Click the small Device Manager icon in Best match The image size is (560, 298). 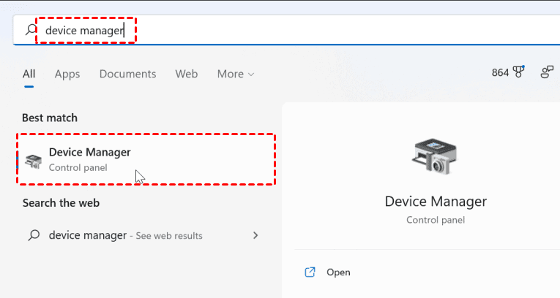click(x=33, y=160)
